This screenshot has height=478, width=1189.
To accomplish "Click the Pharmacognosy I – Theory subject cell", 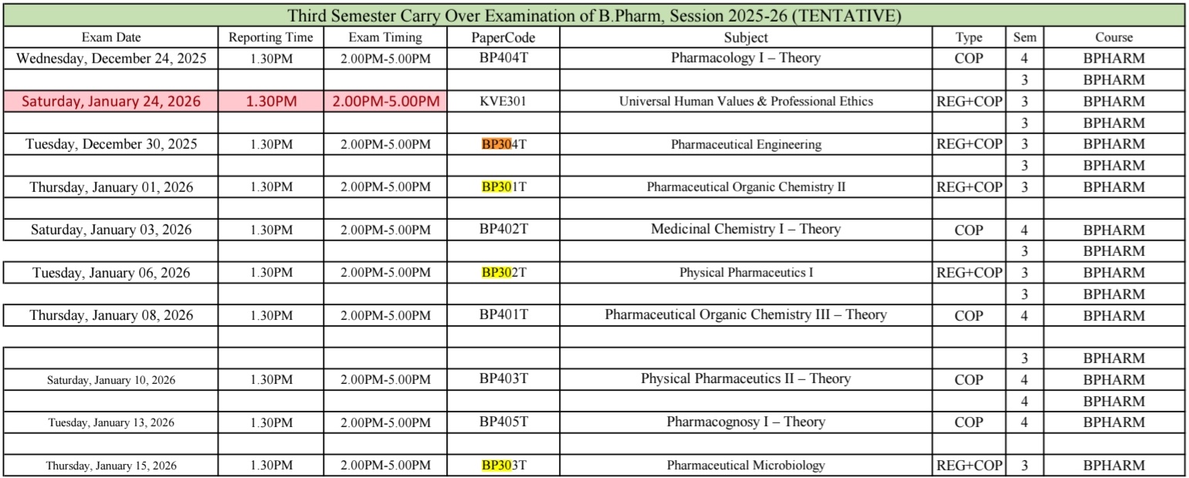I will click(x=745, y=422).
